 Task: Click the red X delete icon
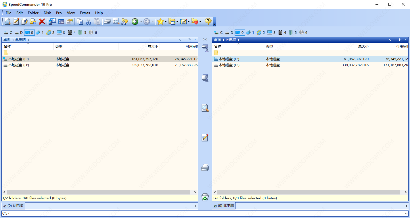tap(42, 22)
